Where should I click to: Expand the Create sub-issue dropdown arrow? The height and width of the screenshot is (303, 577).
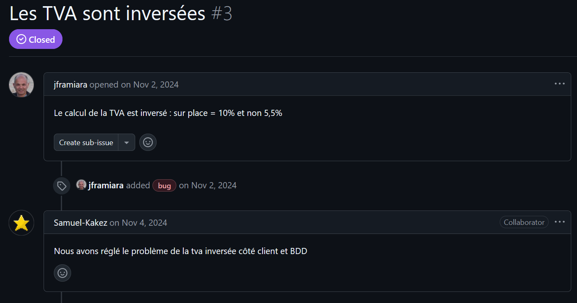127,143
